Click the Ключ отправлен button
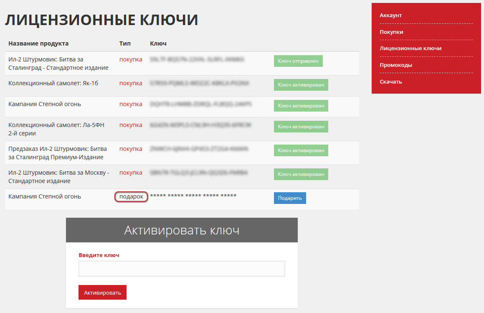Image resolution: width=484 pixels, height=313 pixels. tap(298, 61)
